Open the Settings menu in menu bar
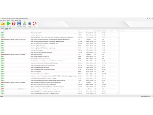The width and height of the screenshot is (153, 115). tap(16, 20)
